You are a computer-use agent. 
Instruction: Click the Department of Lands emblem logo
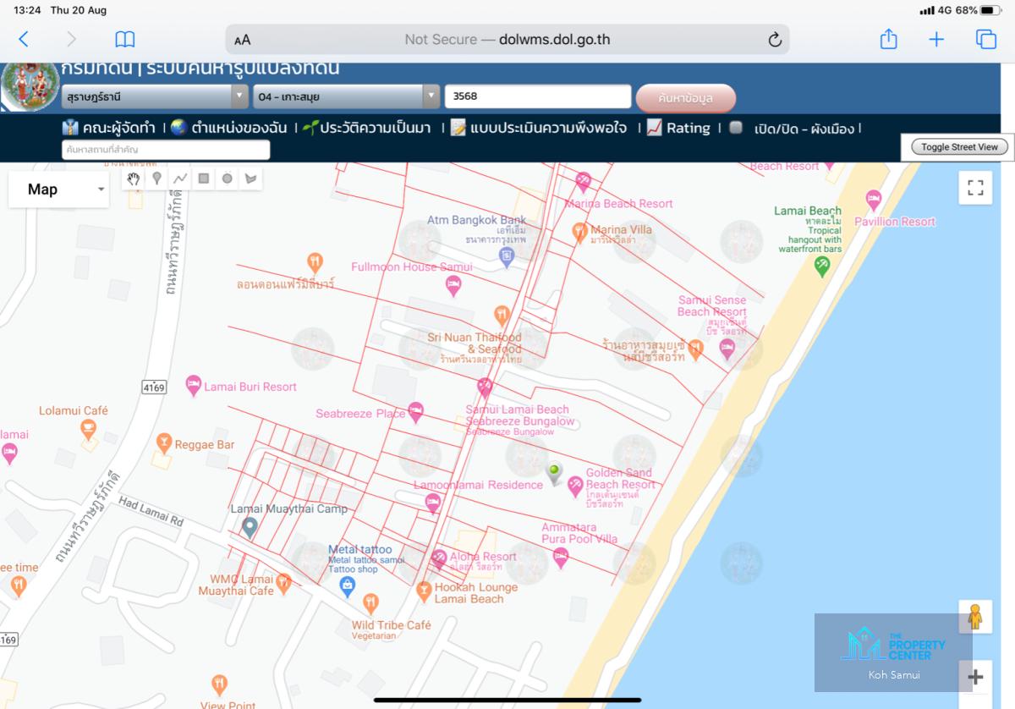point(30,86)
